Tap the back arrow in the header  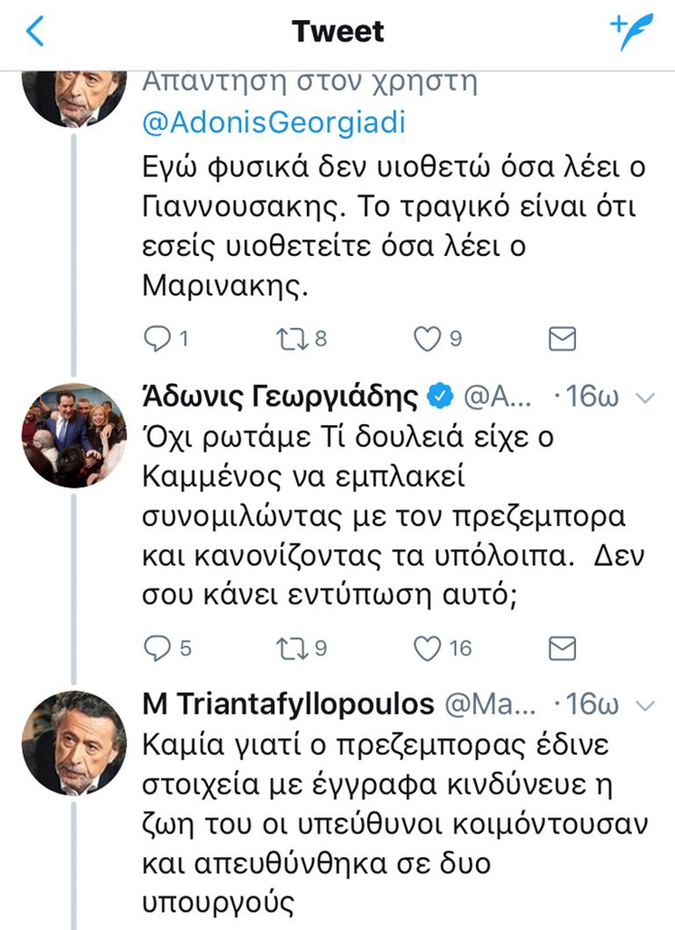point(35,32)
